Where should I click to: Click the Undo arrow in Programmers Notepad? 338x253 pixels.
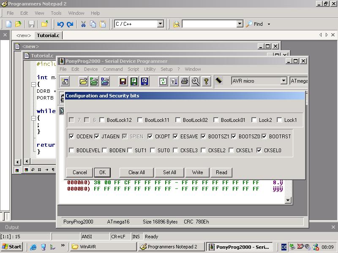coord(60,24)
